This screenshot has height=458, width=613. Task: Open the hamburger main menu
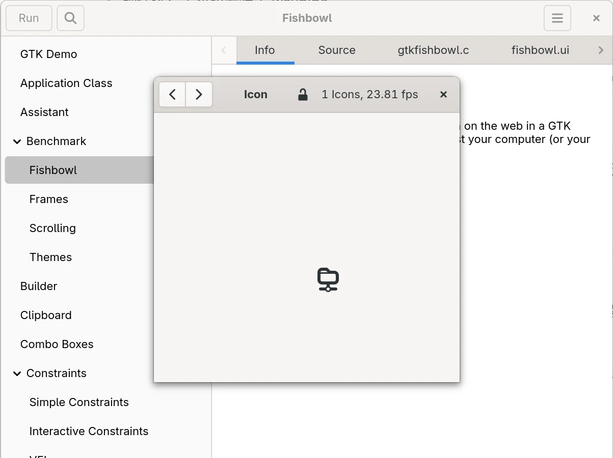[x=557, y=18]
